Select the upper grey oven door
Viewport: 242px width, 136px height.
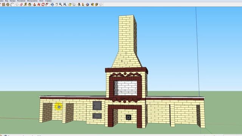(97, 106)
